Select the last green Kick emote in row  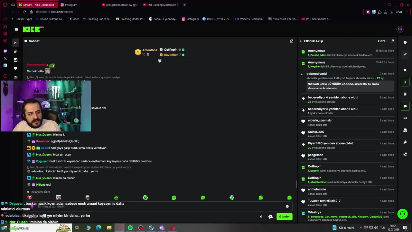click(289, 198)
